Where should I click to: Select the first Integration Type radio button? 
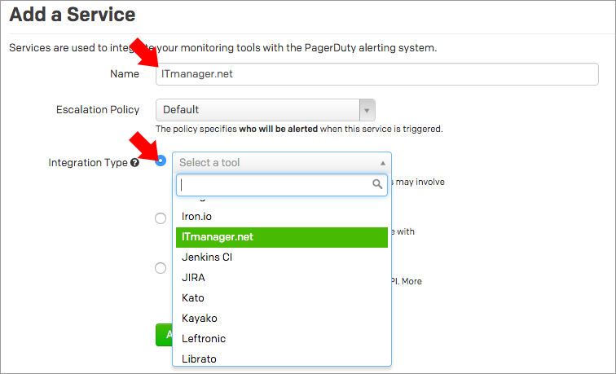coord(161,161)
